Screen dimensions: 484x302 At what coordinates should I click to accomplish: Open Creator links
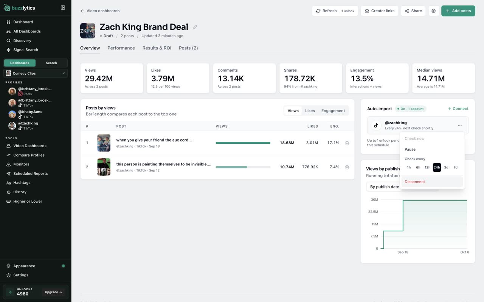point(379,11)
